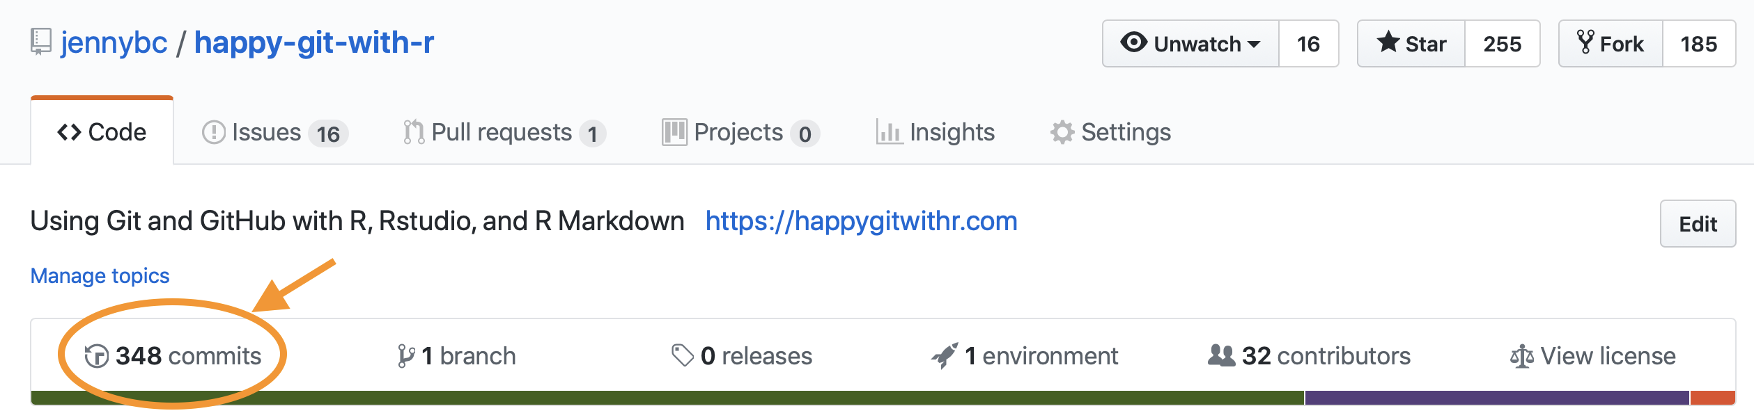Click the license scale icon

click(x=1521, y=357)
